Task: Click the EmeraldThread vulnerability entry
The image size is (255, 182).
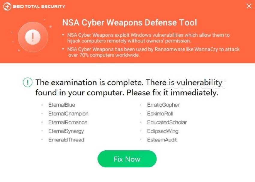Action: coord(66,140)
